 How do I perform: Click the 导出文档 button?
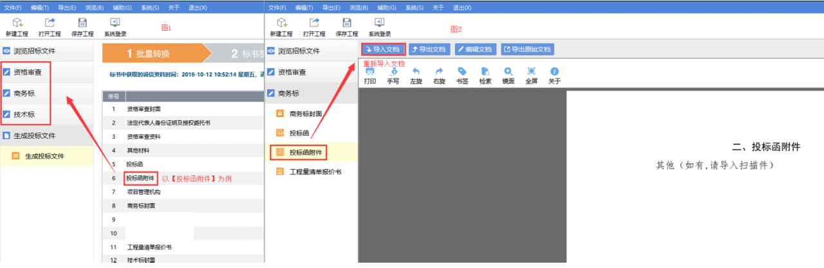click(429, 49)
